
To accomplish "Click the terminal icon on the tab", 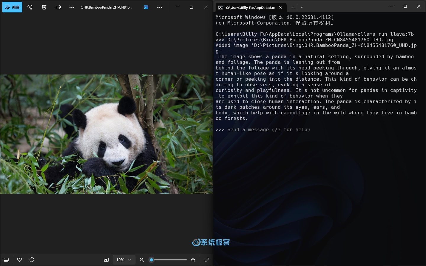I will pyautogui.click(x=221, y=8).
